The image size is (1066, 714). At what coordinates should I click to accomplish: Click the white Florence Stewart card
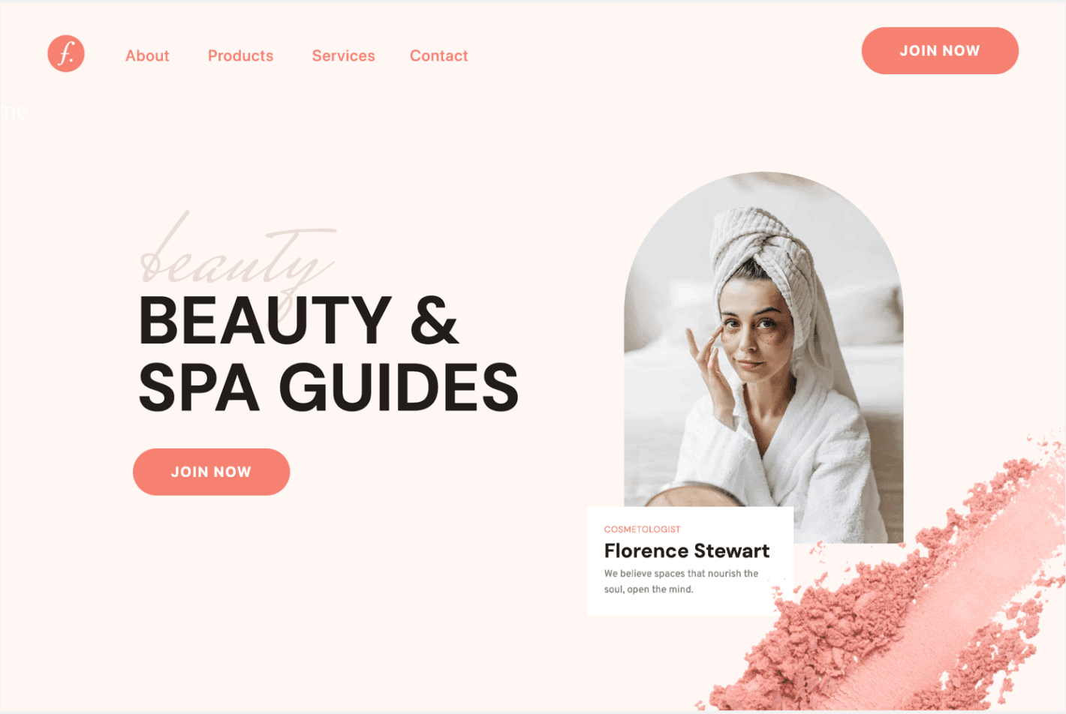(x=690, y=561)
